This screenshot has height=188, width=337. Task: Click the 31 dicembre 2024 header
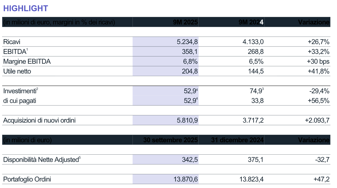237,140
